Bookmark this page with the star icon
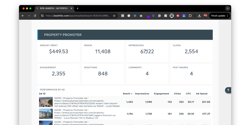 [x=114, y=16]
